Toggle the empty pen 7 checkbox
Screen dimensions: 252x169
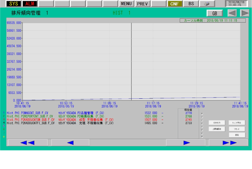202,133
